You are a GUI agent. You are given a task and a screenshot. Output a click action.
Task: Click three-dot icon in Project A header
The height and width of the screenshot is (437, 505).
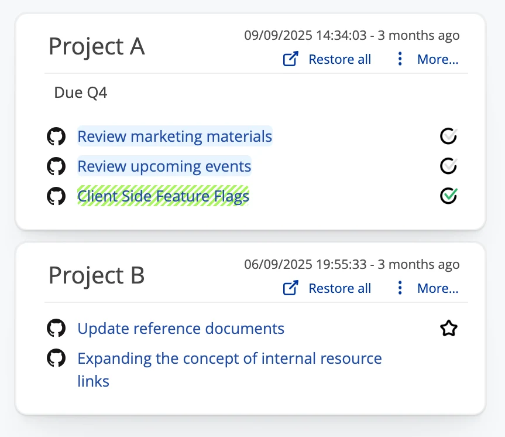click(400, 59)
